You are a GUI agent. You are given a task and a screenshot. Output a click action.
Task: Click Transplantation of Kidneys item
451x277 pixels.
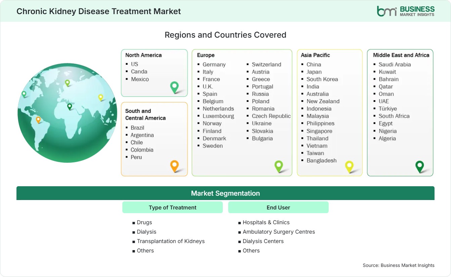(171, 241)
